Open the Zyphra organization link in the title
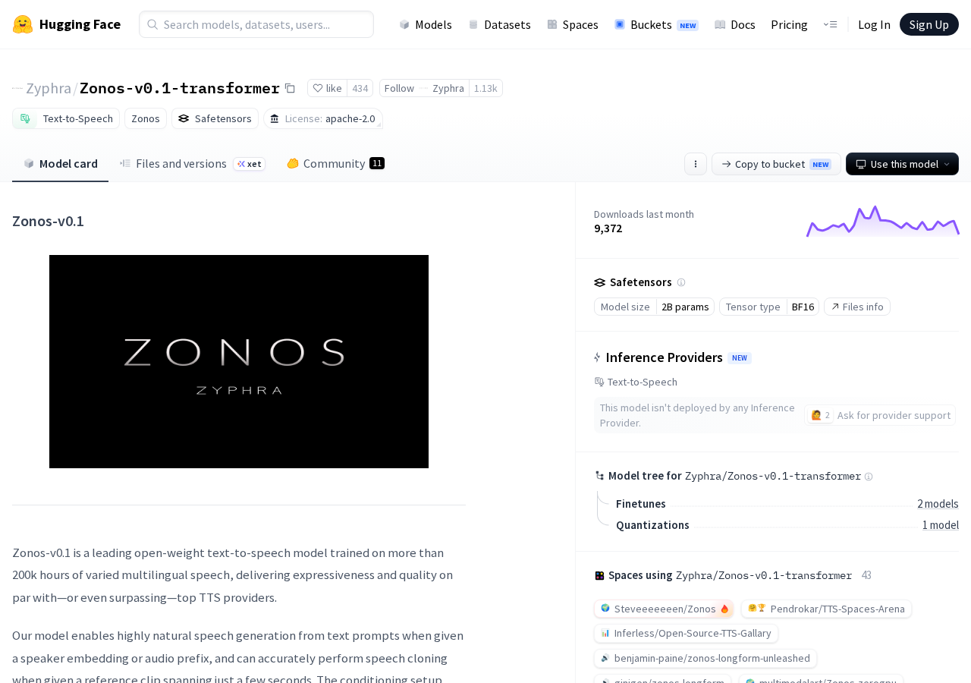This screenshot has height=683, width=971. pyautogui.click(x=49, y=88)
